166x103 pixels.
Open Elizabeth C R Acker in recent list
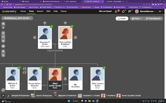point(89,96)
